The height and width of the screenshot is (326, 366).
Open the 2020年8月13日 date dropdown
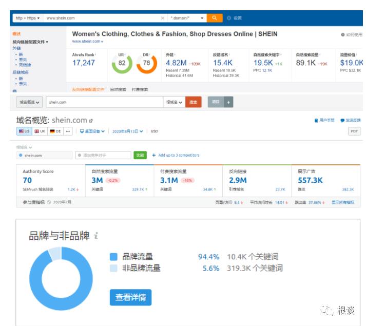(128, 131)
